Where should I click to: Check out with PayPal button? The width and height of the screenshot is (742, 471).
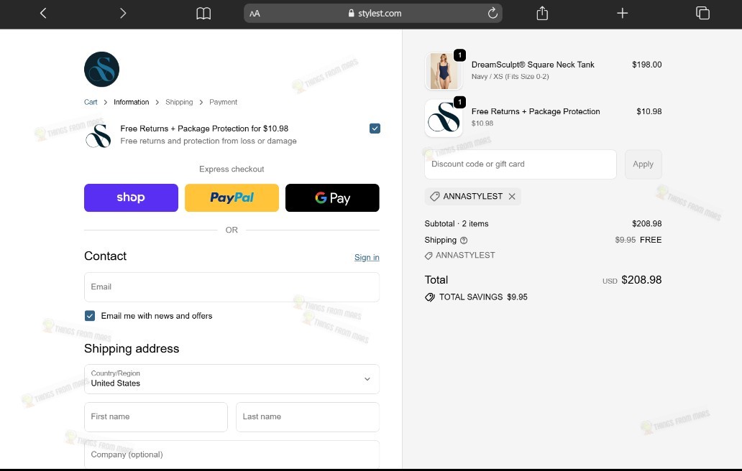pyautogui.click(x=232, y=197)
